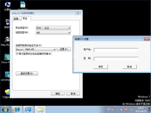Switch to the 连接 tab

[17, 19]
